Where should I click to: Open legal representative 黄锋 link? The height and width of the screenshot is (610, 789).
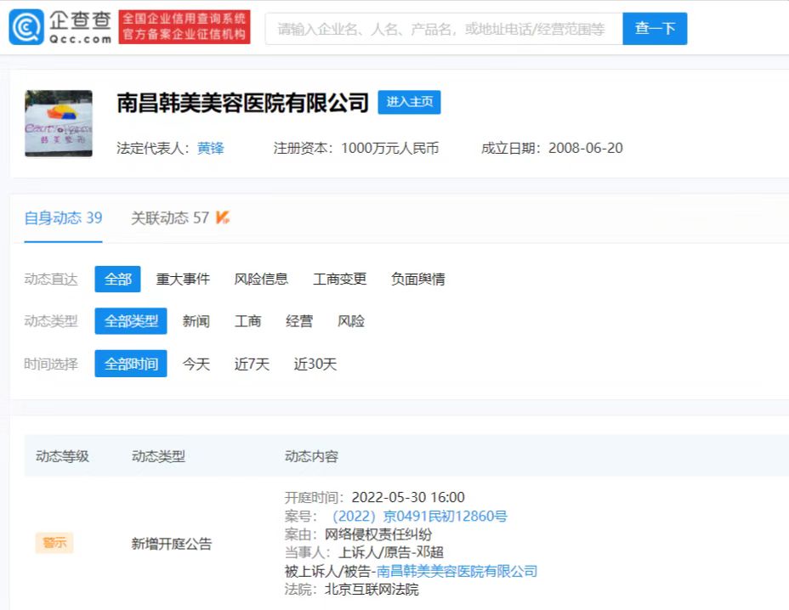click(210, 148)
